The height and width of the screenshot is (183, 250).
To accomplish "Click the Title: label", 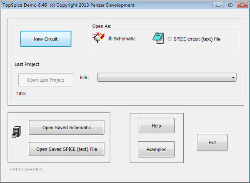I will pos(21,93).
